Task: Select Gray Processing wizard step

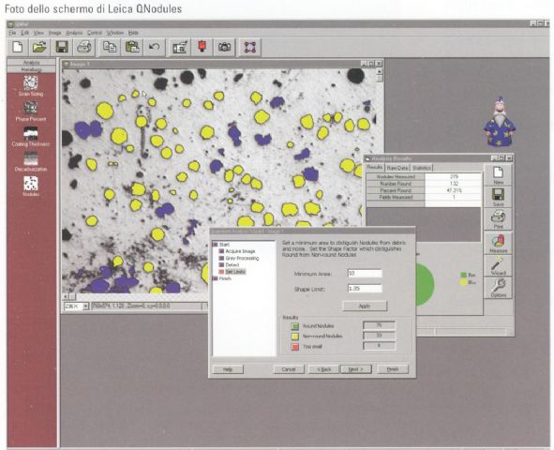Action: pos(239,258)
